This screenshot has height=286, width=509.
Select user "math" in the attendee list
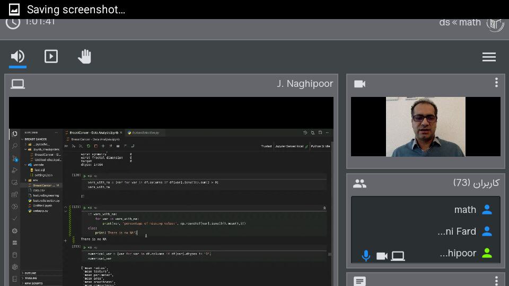pyautogui.click(x=465, y=210)
